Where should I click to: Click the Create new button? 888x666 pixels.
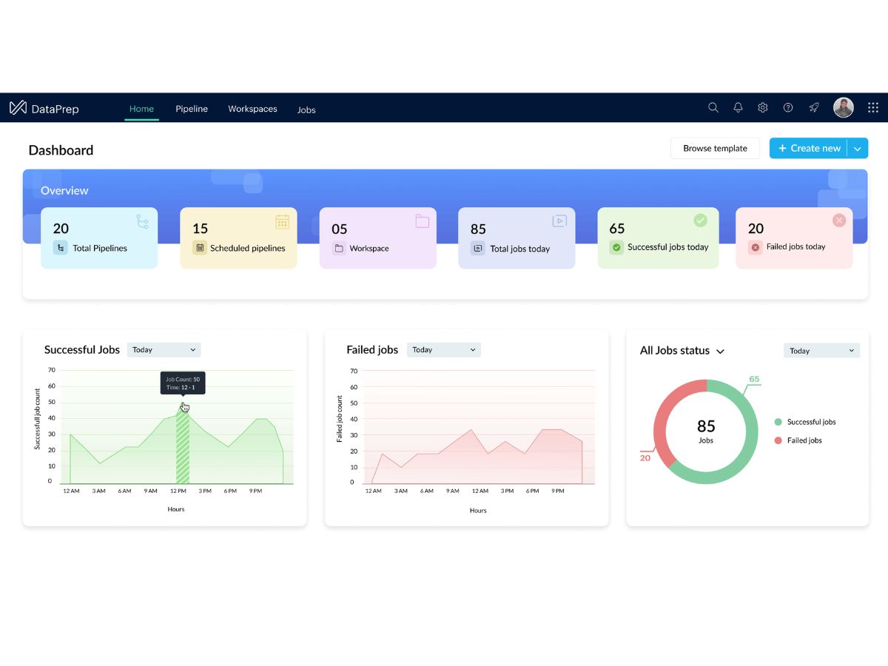[x=809, y=148]
